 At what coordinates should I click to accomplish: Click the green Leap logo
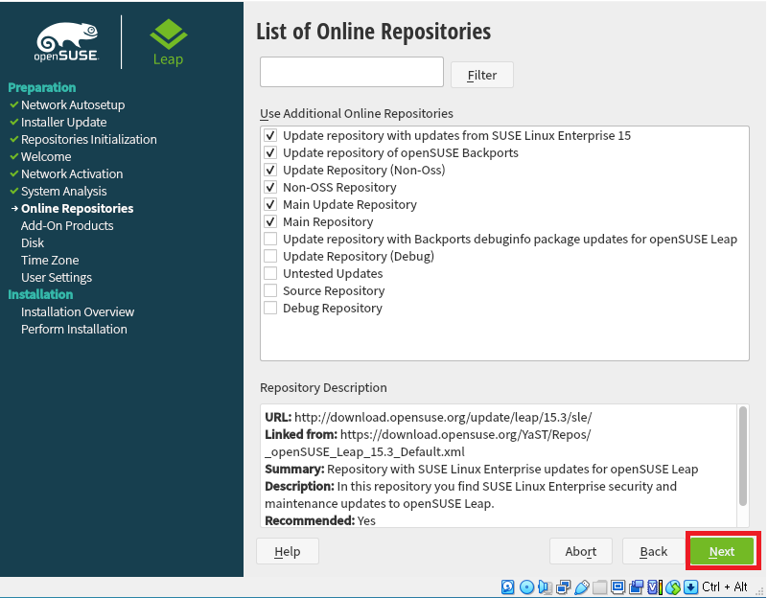[x=168, y=42]
